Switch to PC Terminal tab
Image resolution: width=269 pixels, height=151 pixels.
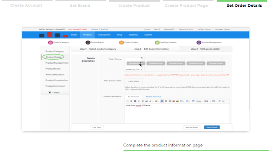(133, 97)
